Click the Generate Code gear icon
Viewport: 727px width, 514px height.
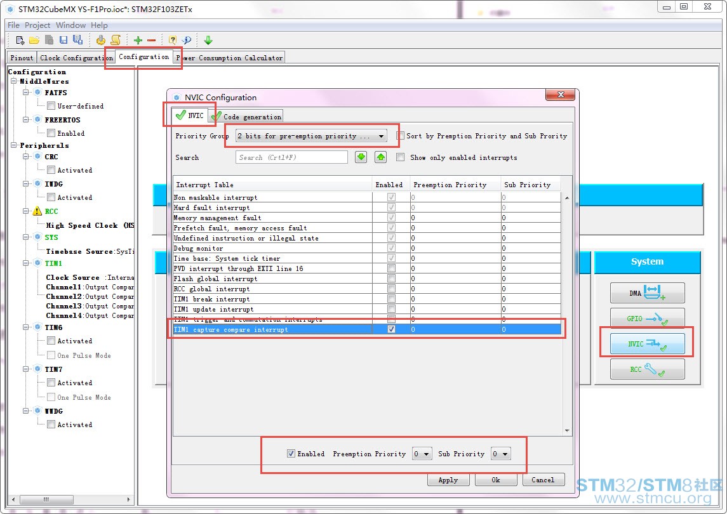pos(100,41)
